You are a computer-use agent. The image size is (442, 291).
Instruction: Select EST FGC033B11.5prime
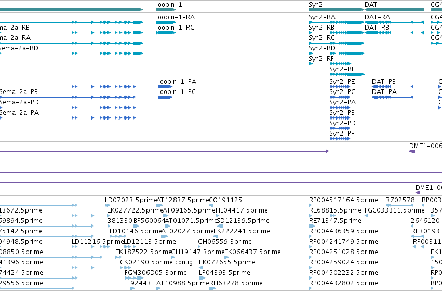pyautogui.click(x=366, y=216)
